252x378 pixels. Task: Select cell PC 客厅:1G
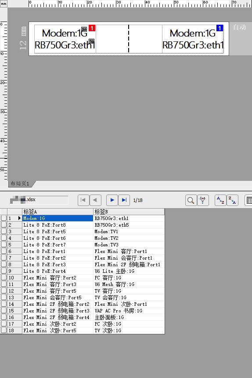coord(129,278)
